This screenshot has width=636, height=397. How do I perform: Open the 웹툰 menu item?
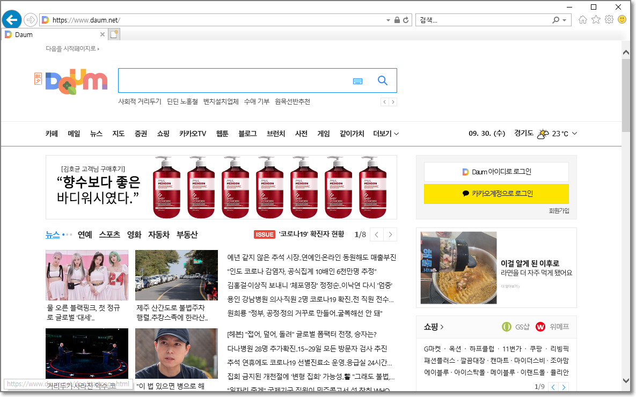click(222, 134)
